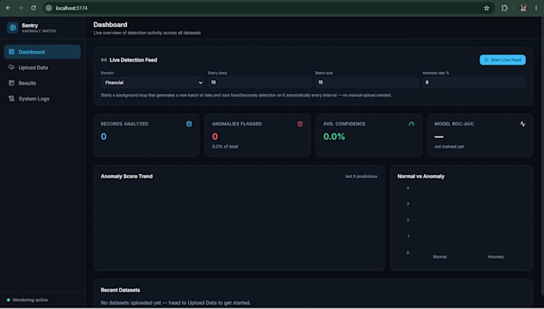Click the 'not trained yet' text
This screenshot has width=544, height=309.
point(449,147)
